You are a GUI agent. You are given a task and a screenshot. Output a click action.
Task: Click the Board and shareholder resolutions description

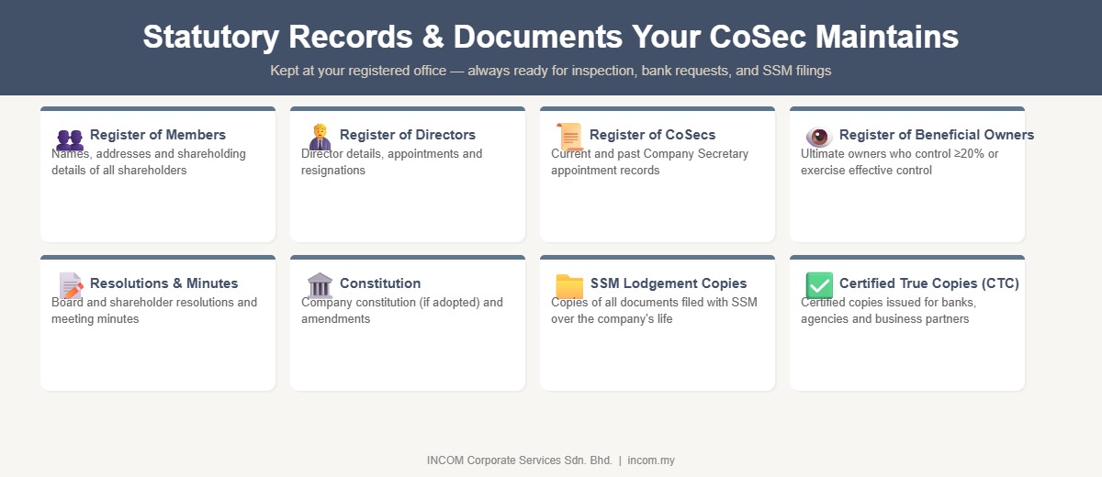[x=154, y=311]
